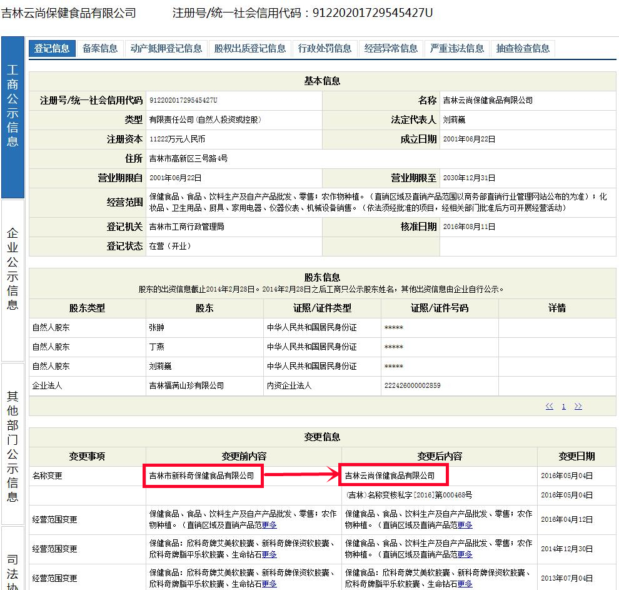Expand 更多 in 2016年04月12日 row's before-change content
The width and height of the screenshot is (619, 590).
pyautogui.click(x=269, y=525)
